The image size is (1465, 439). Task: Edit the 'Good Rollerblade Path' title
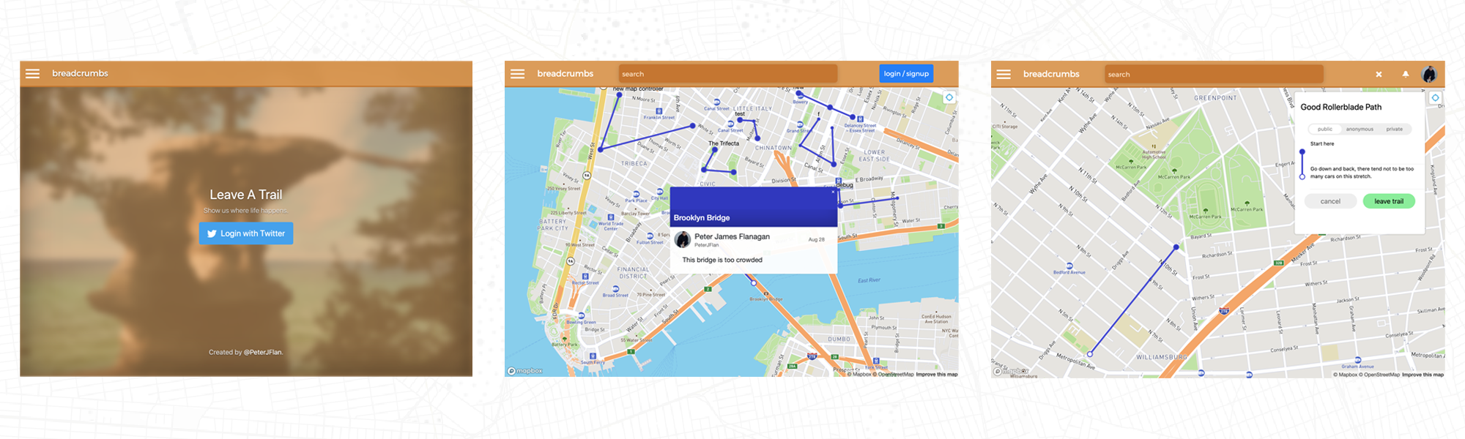pos(1341,107)
